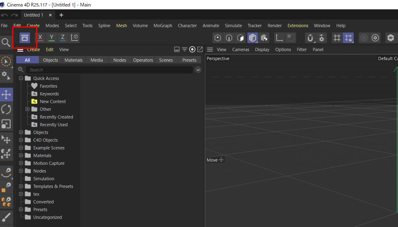Switch to Model mode
This screenshot has width=398, height=227.
[252, 38]
